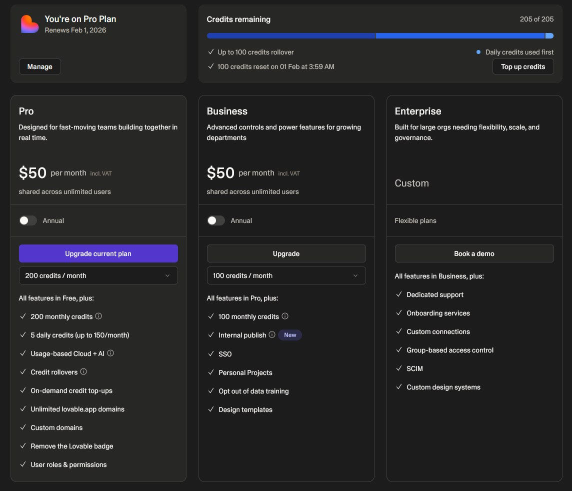
Task: Open the 200 credits / month dropdown
Action: 98,275
